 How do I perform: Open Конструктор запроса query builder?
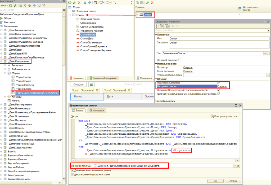click(225, 116)
